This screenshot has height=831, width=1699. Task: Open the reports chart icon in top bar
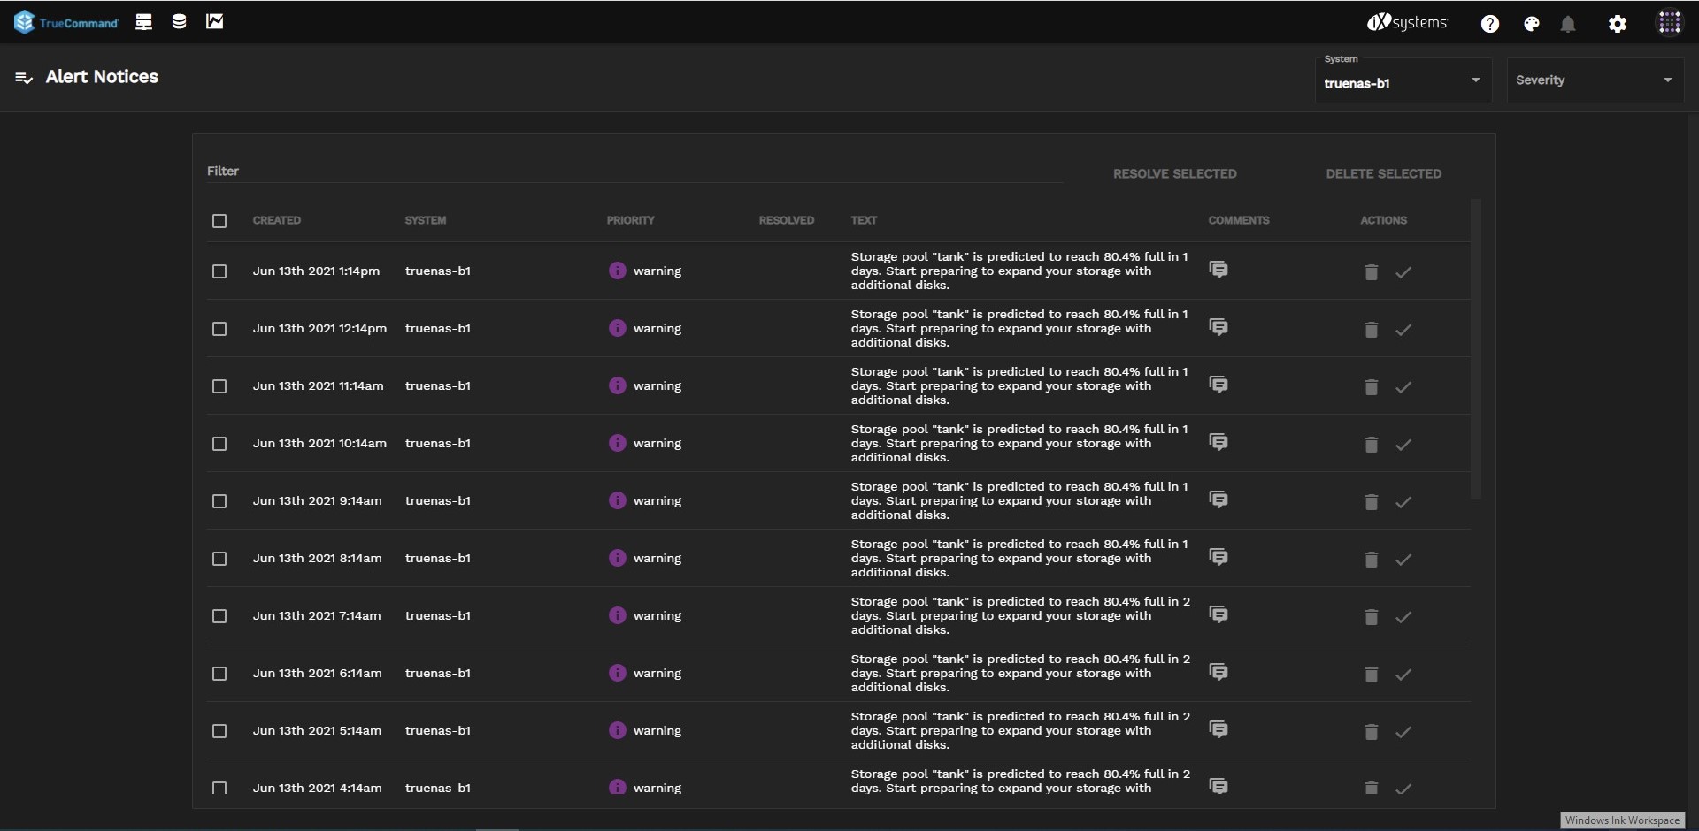pos(215,22)
